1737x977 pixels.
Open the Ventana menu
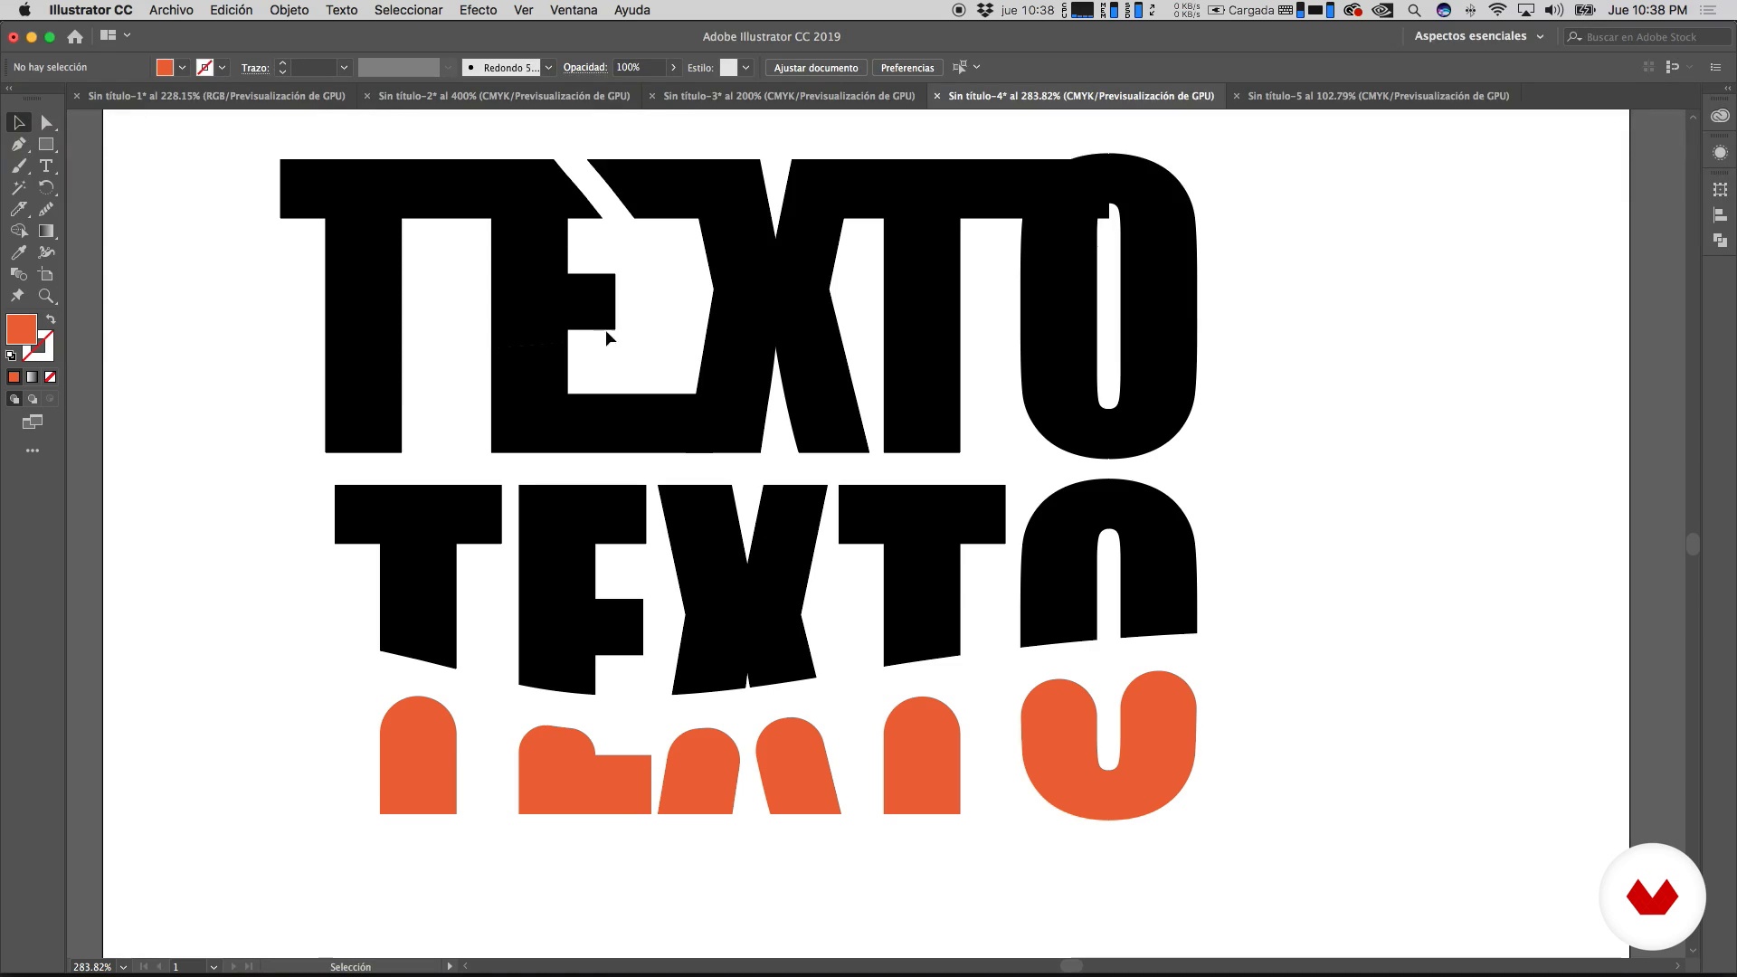tap(574, 10)
